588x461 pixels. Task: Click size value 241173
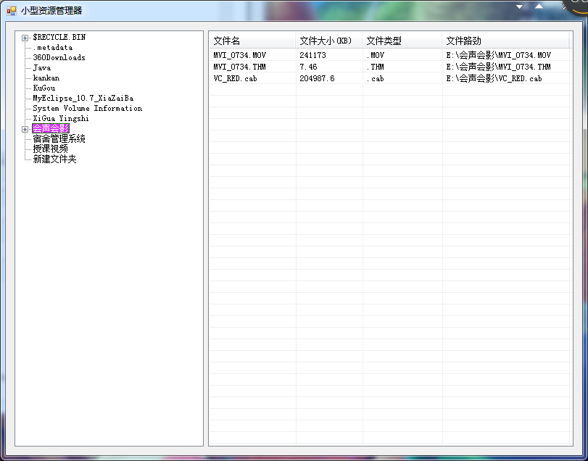[x=312, y=55]
